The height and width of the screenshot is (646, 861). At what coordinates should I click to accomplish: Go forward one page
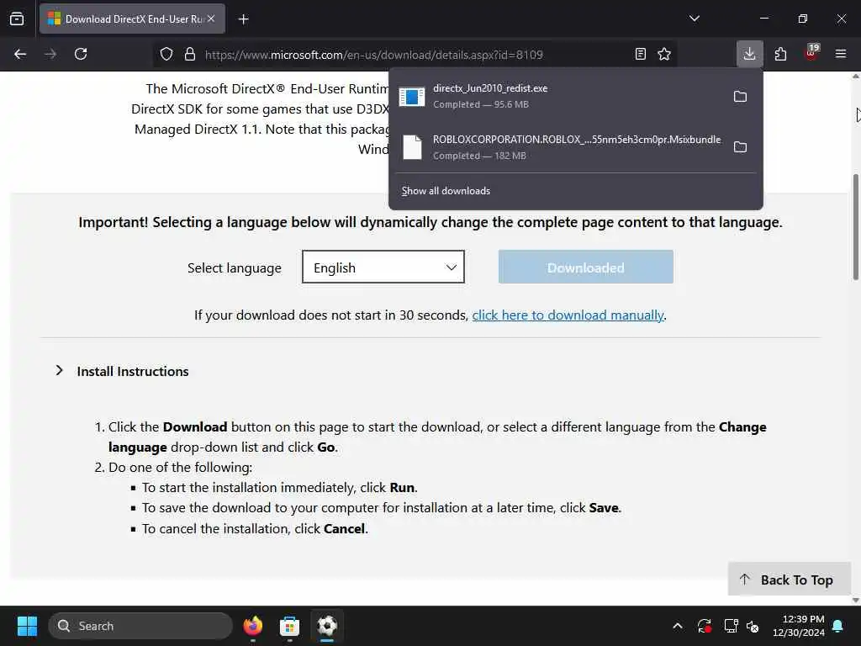(x=50, y=54)
